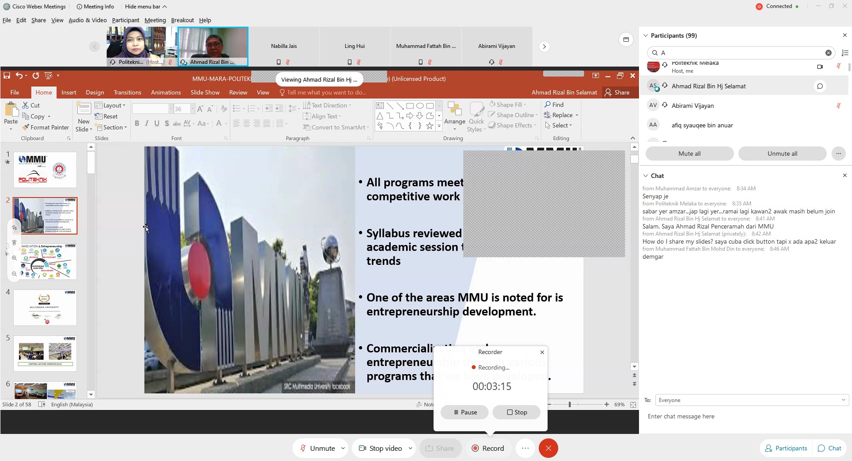852x461 pixels.
Task: Click New Slide icon
Action: point(83,109)
